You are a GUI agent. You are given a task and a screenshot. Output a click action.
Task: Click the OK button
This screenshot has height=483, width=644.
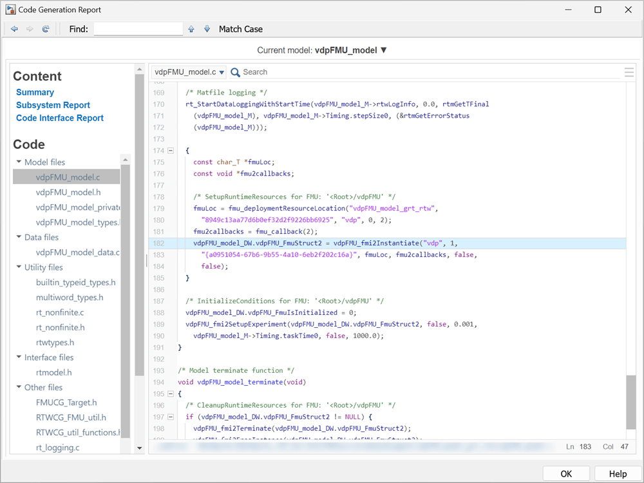click(x=566, y=473)
